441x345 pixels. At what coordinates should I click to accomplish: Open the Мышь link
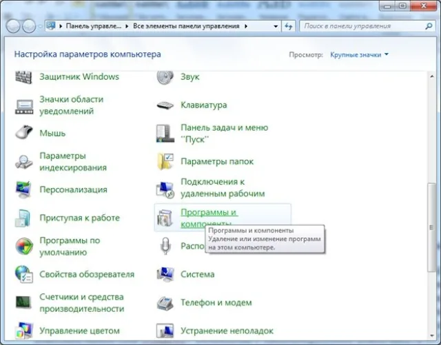click(52, 133)
